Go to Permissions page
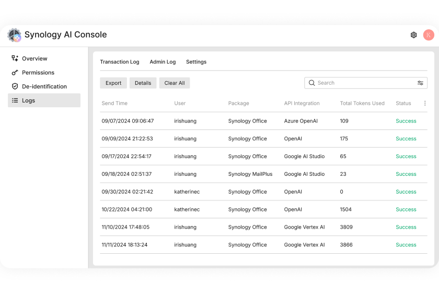Viewport: 439px width, 293px height. [x=44, y=73]
